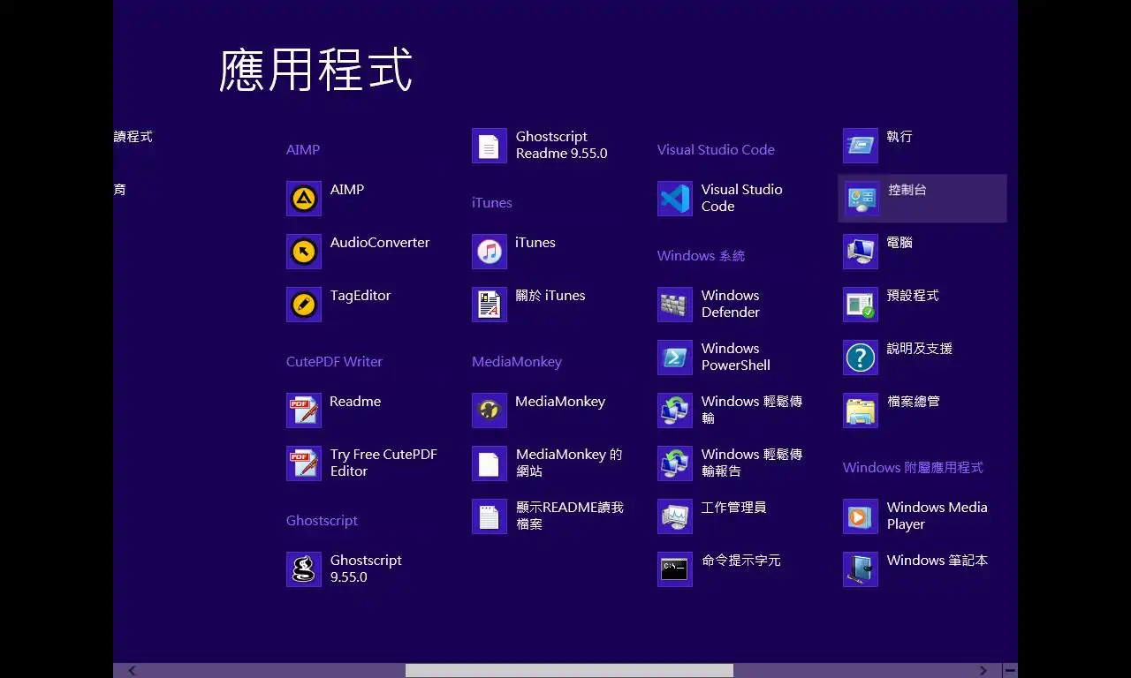The height and width of the screenshot is (678, 1131).
Task: Launch the iTunes music icon
Action: (x=490, y=252)
